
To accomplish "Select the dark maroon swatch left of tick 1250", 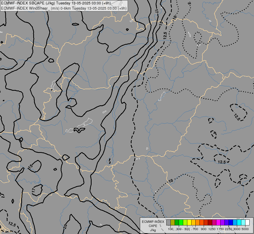I will [x=210, y=222].
